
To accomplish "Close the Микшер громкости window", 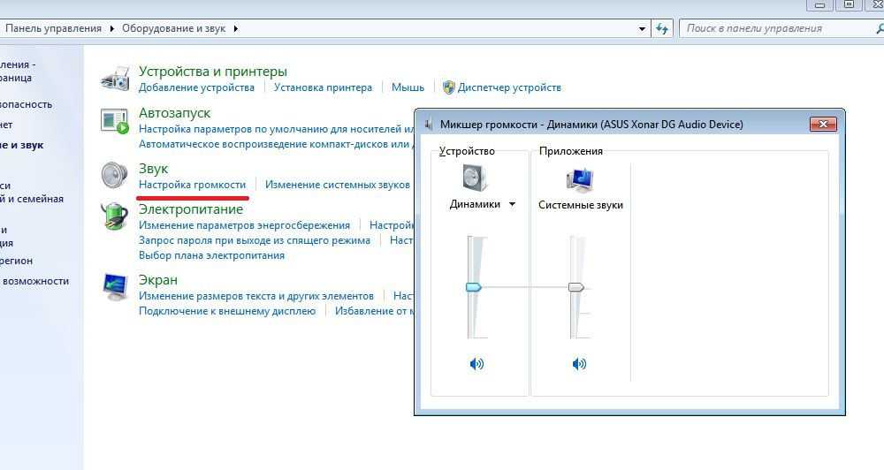I will coord(823,125).
